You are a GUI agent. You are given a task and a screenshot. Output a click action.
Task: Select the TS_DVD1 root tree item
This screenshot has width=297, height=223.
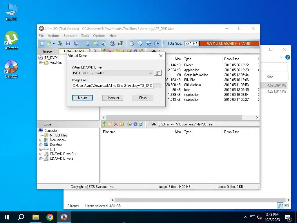51,58
